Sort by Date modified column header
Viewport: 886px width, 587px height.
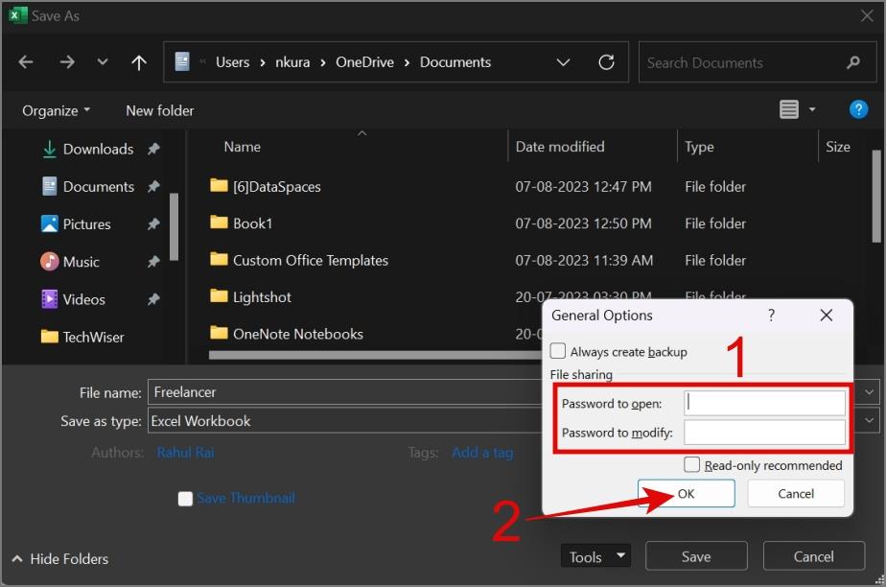(560, 147)
